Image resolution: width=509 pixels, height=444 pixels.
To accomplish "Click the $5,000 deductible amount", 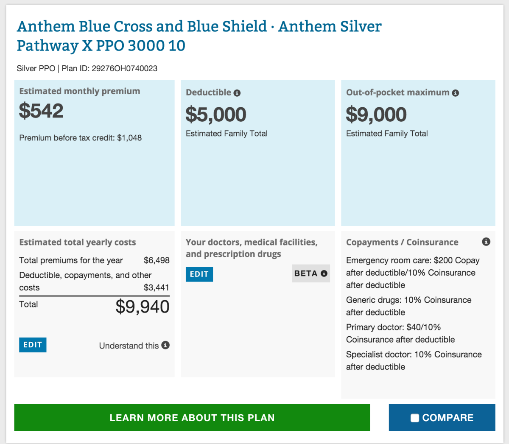I will point(216,114).
